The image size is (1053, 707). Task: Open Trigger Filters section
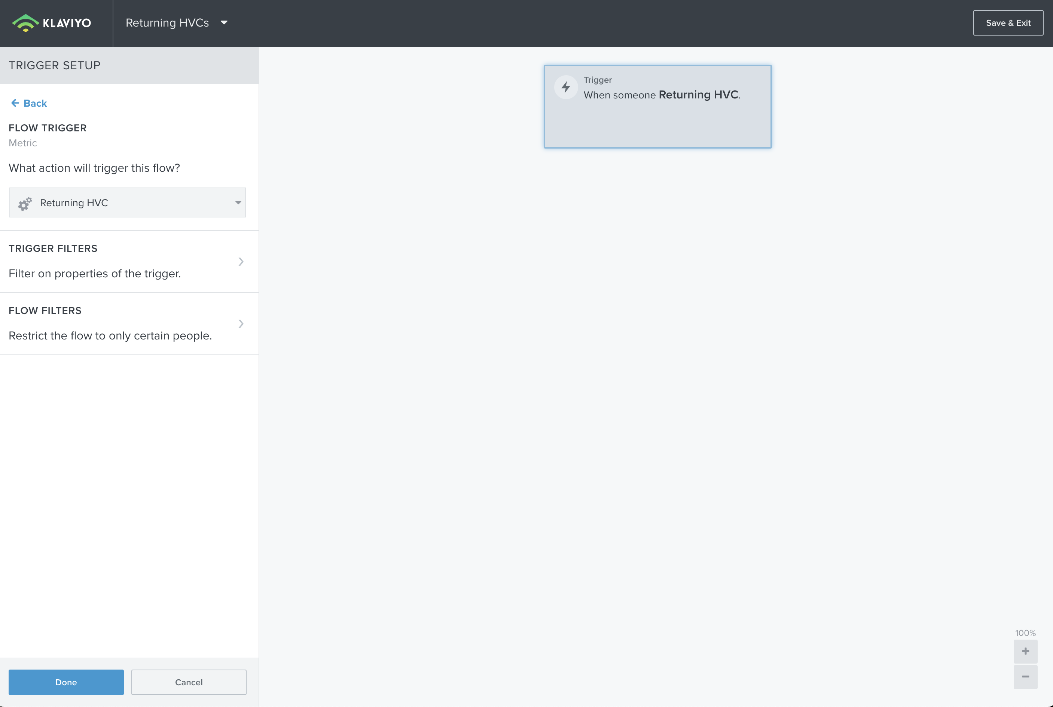pos(95,262)
